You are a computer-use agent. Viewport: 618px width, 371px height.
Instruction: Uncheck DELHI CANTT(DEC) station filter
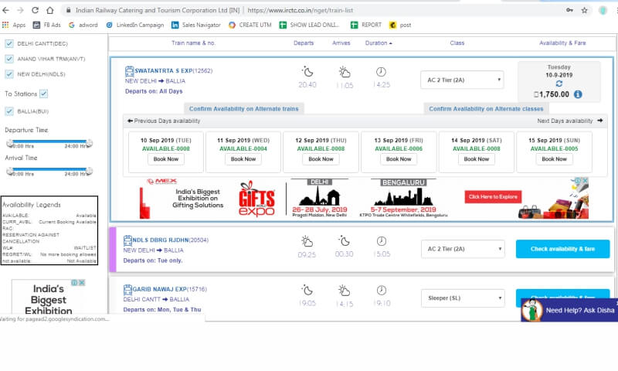click(x=9, y=43)
